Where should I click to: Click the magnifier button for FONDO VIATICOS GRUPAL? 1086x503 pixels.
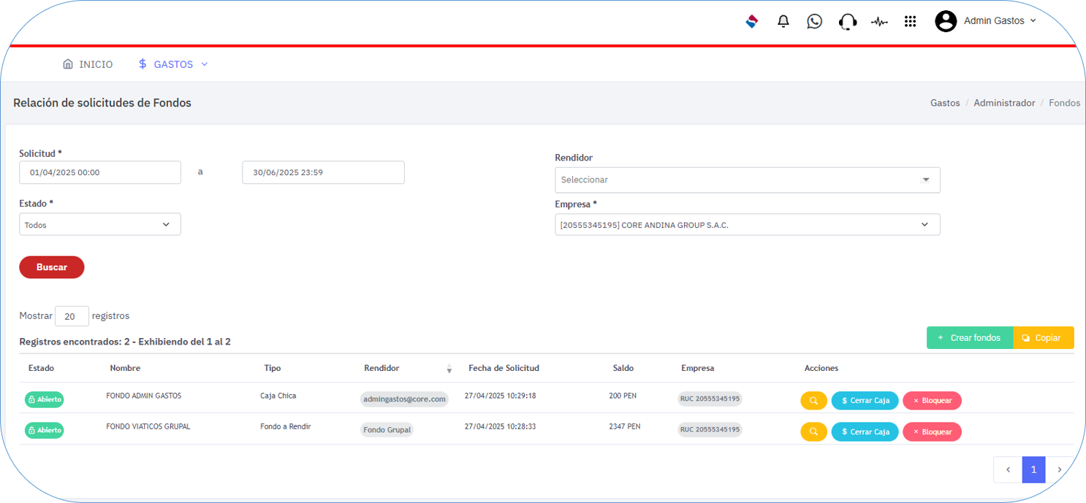813,432
